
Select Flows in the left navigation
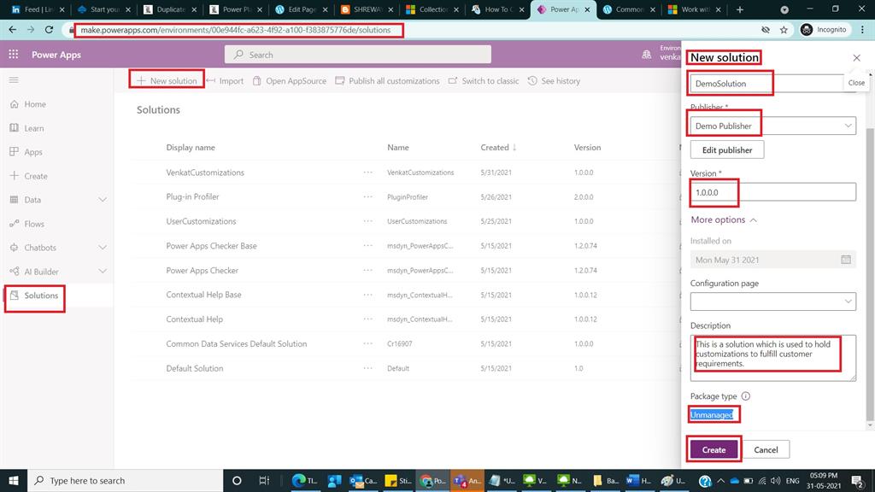(34, 223)
